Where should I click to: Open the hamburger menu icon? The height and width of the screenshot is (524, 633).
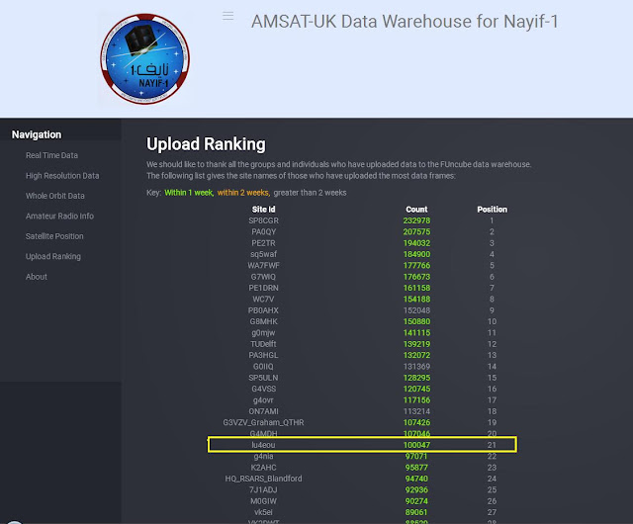tap(228, 16)
